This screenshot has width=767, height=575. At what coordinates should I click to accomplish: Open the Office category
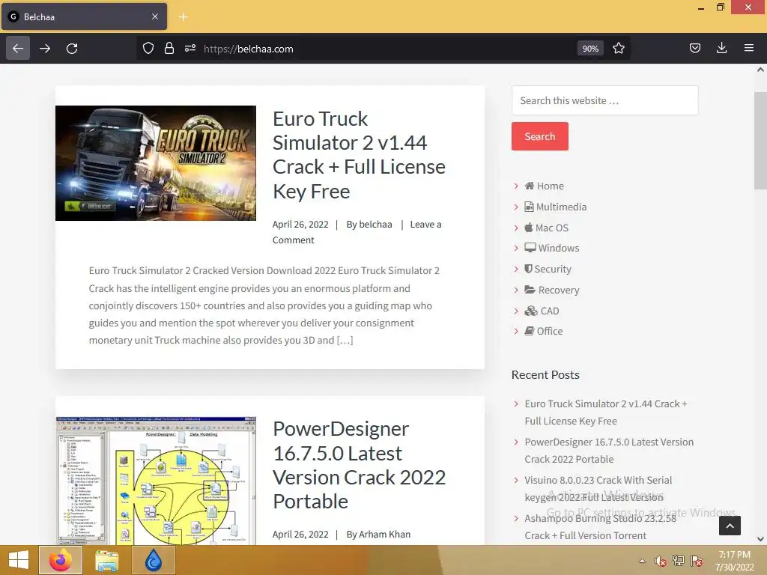pyautogui.click(x=550, y=331)
